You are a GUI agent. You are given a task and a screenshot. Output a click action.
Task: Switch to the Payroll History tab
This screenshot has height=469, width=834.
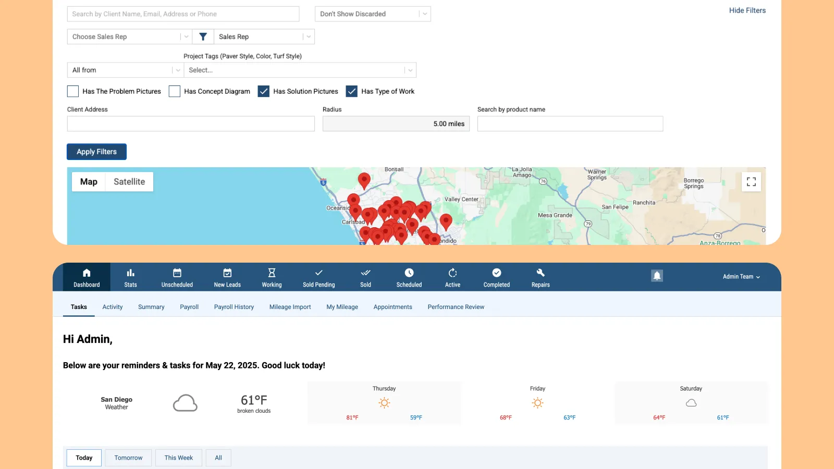[x=234, y=307]
